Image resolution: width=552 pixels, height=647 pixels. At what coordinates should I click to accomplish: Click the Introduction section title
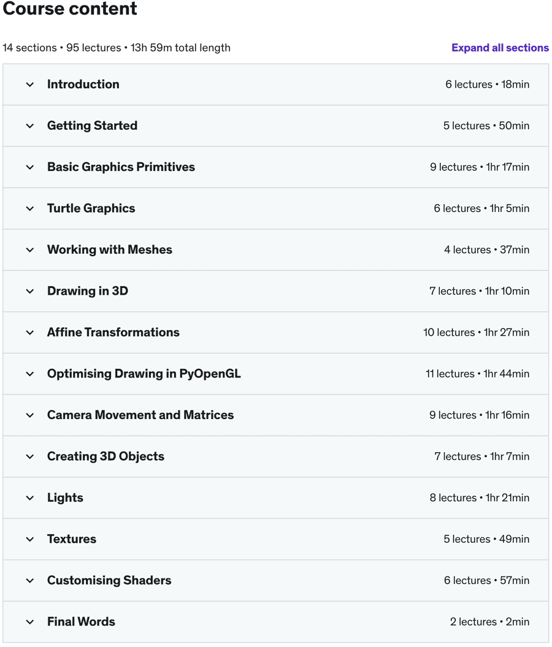[83, 85]
